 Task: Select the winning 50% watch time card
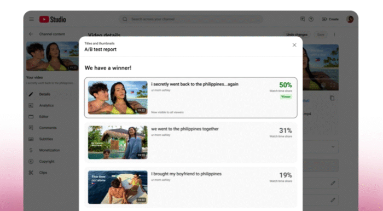tap(191, 98)
